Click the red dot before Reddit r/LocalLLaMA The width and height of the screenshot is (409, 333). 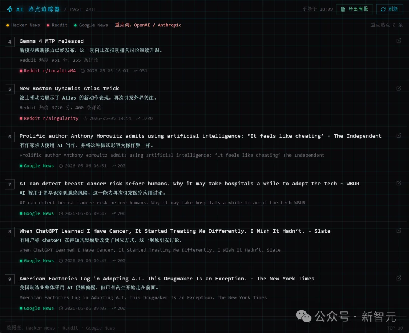click(x=21, y=71)
